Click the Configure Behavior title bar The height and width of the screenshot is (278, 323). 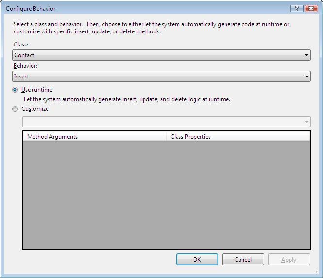pyautogui.click(x=145, y=8)
